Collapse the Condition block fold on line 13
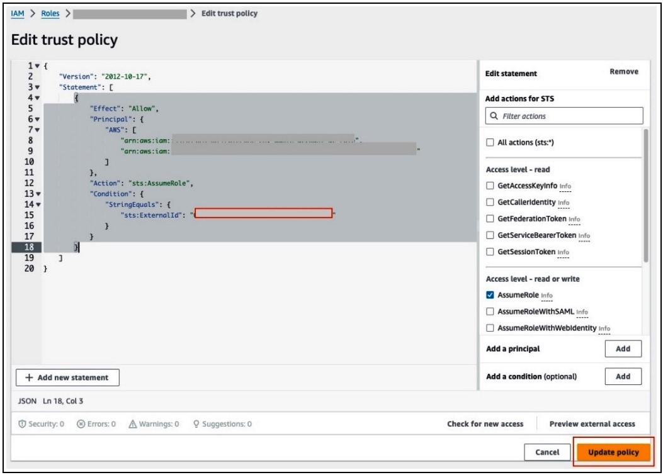Viewport: 663px width, 475px height. 38,194
